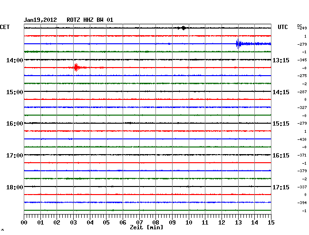Click the station label ROTZ HHZ BW 01

point(90,20)
